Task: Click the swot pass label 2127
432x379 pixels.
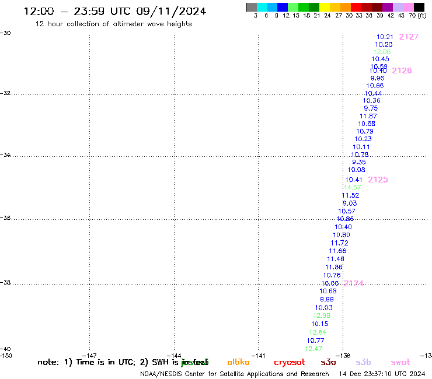Action: [x=409, y=37]
